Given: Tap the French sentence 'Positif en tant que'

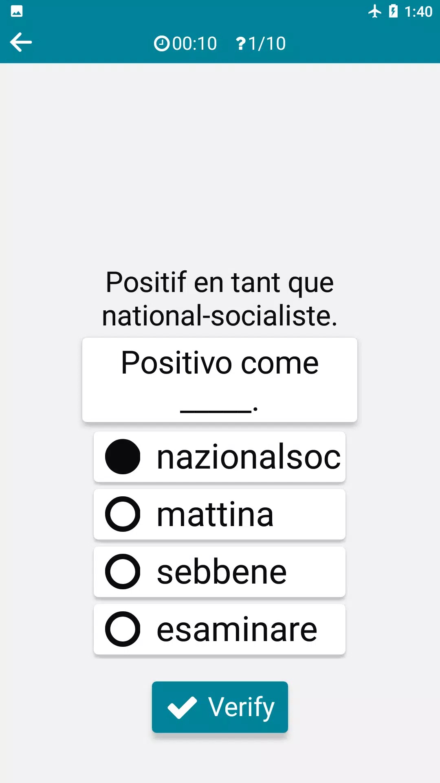Looking at the screenshot, I should 220,282.
